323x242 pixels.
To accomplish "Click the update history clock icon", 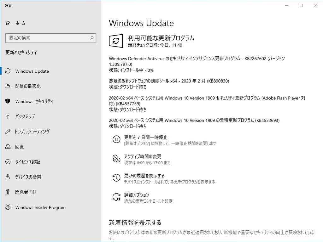I will click(x=116, y=178).
